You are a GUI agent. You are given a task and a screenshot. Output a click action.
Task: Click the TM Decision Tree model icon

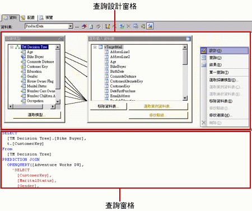click(x=17, y=47)
